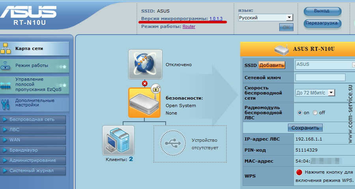Click the PIN code 51114329
Screen dimensions: 355x189
pyautogui.click(x=306, y=150)
